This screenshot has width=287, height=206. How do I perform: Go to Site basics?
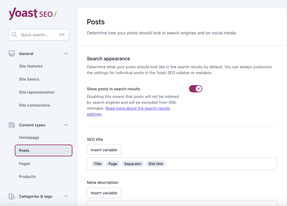[29, 79]
